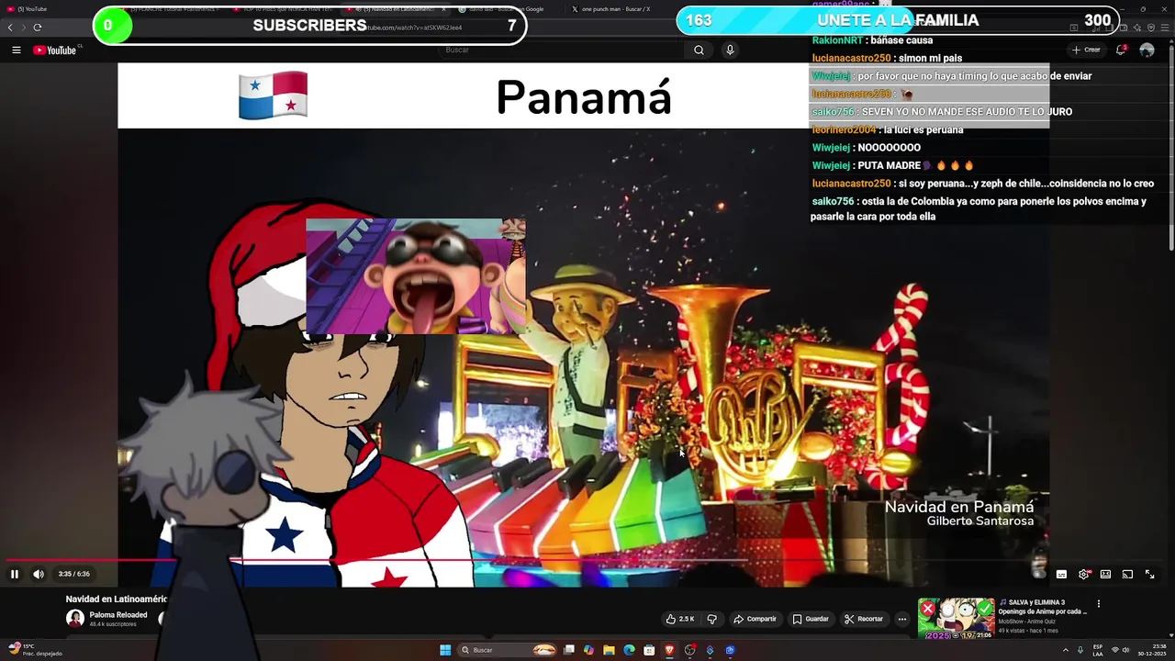The width and height of the screenshot is (1175, 661).
Task: Open the account avatar menu
Action: click(x=1147, y=50)
